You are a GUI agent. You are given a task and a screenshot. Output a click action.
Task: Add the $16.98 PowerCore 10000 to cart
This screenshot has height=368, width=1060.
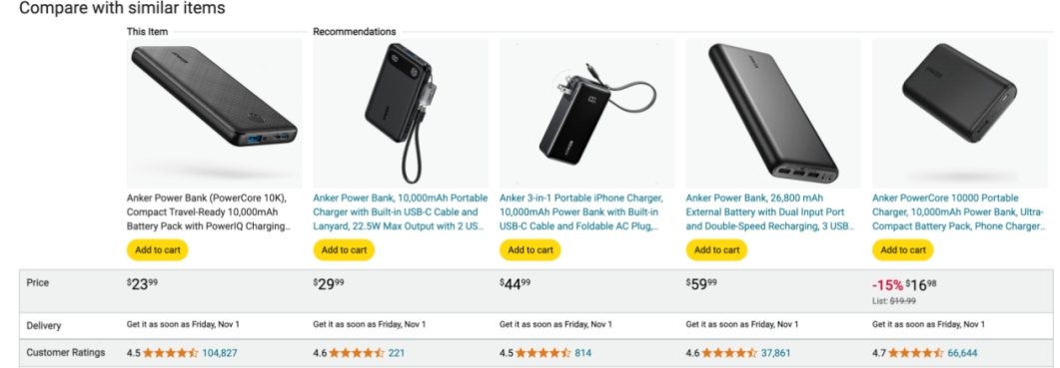pos(902,250)
